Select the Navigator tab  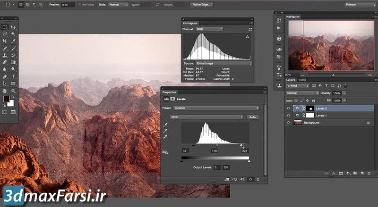(293, 17)
